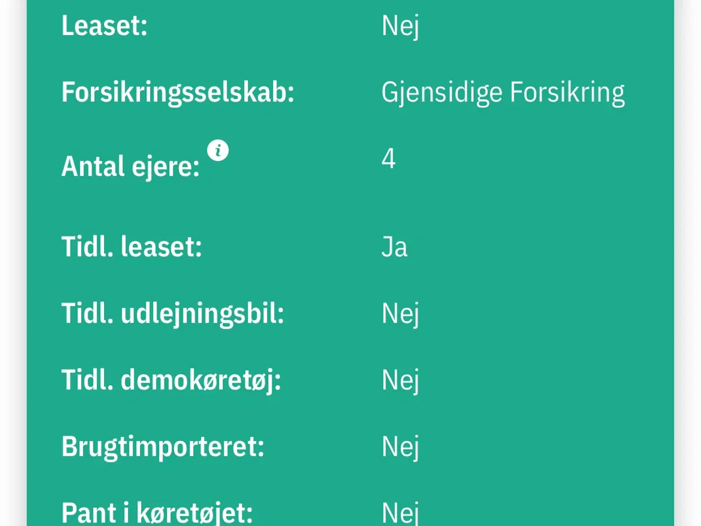Click the Pant i køretøjet label
This screenshot has width=701, height=526.
pyautogui.click(x=157, y=513)
